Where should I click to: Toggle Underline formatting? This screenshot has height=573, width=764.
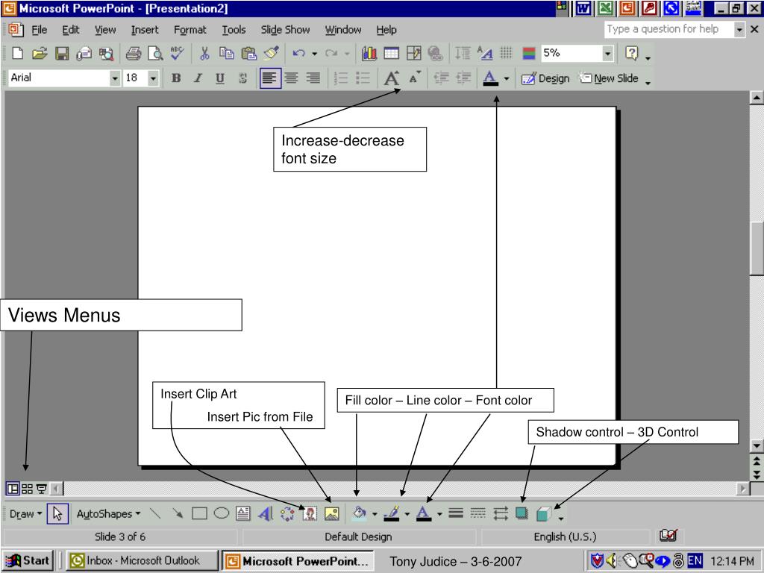click(x=220, y=78)
